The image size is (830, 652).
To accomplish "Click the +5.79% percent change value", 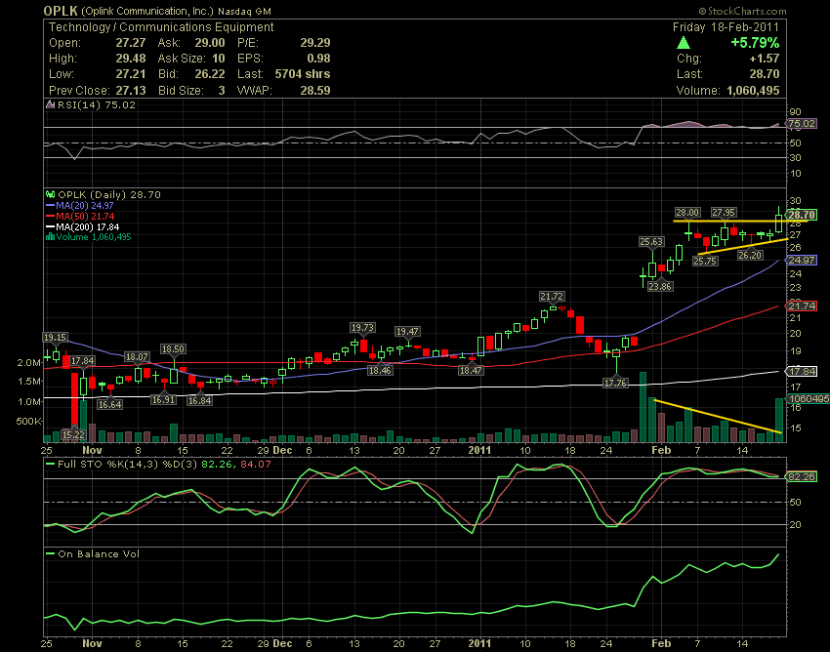I will (755, 43).
